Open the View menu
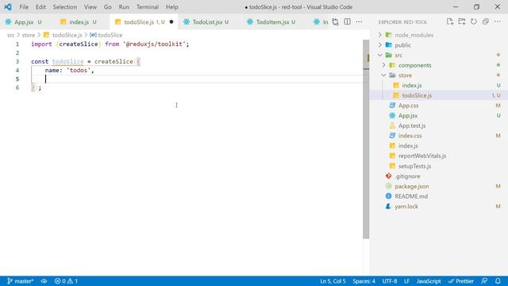 [90, 7]
